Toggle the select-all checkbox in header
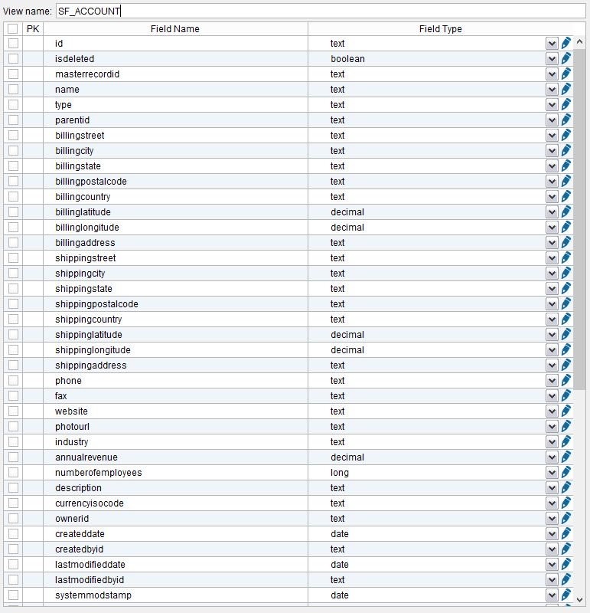This screenshot has width=590, height=613. click(13, 28)
